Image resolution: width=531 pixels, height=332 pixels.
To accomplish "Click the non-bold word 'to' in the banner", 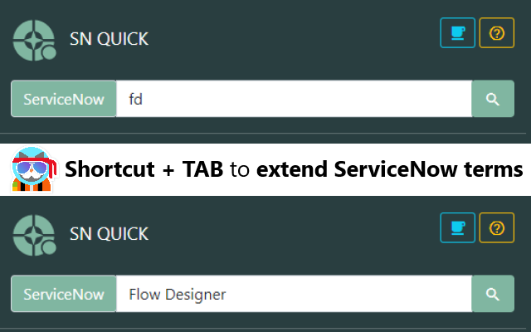I will pyautogui.click(x=240, y=169).
